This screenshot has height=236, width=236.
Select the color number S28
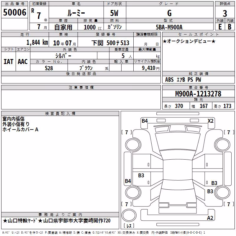pos(49,68)
